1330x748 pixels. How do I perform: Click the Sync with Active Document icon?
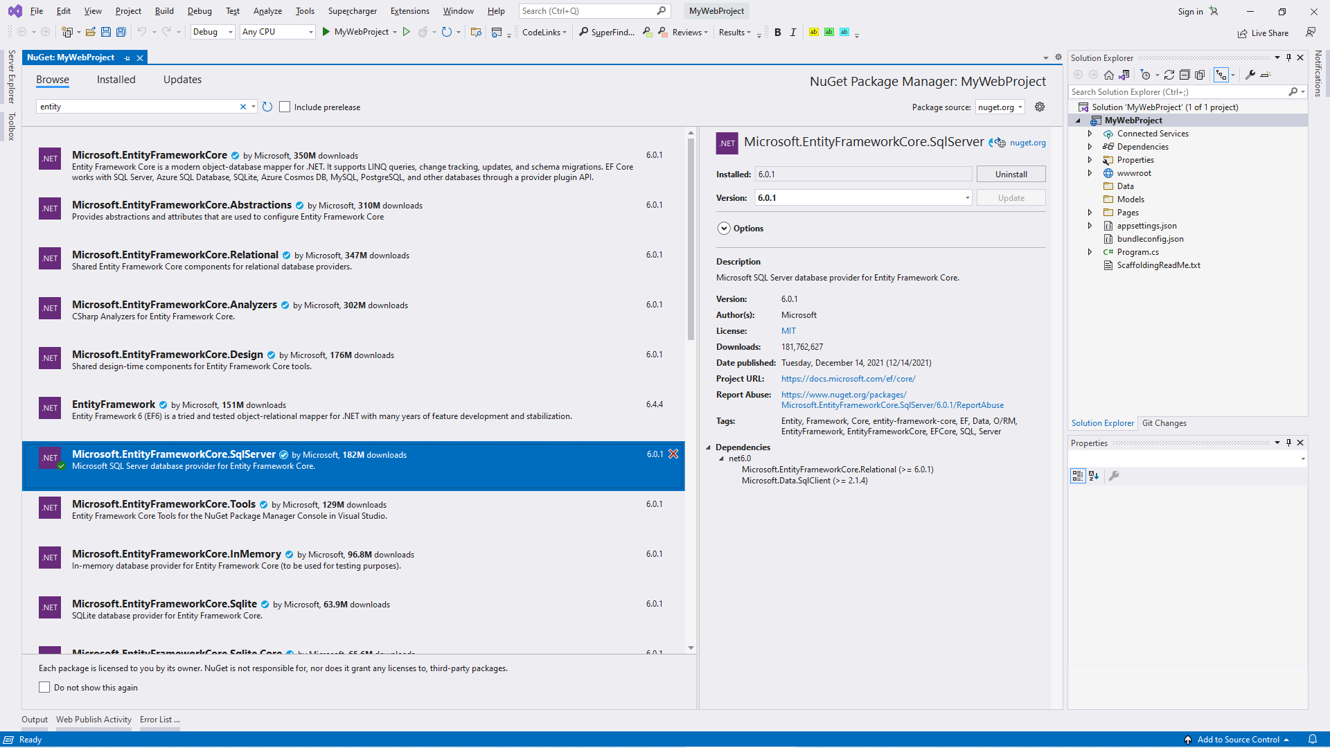tap(1169, 75)
